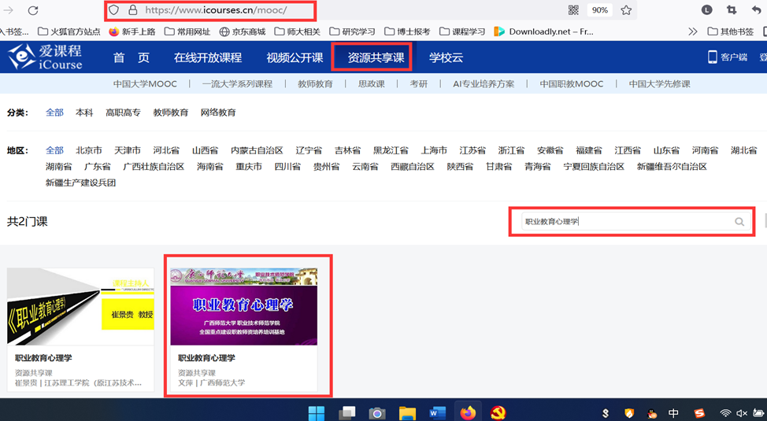Click the browser forward arrow
This screenshot has width=767, height=421.
tap(9, 10)
